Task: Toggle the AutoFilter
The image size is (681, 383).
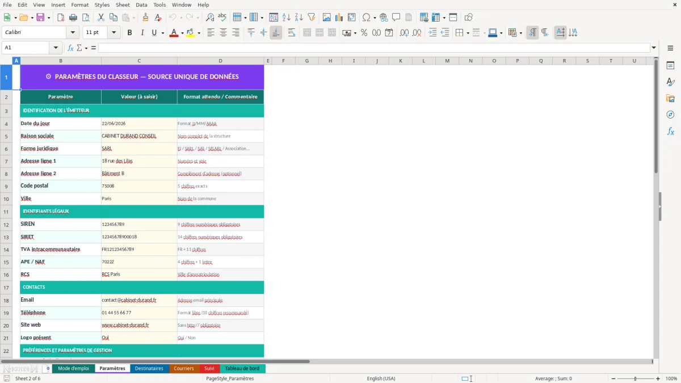Action: pyautogui.click(x=312, y=18)
